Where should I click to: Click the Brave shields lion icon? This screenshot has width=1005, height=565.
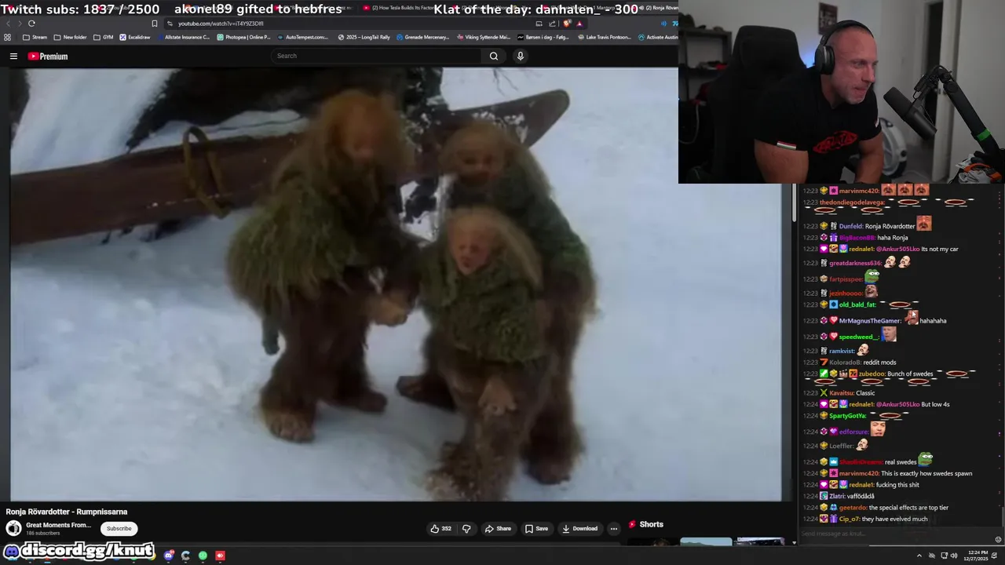[x=567, y=24]
